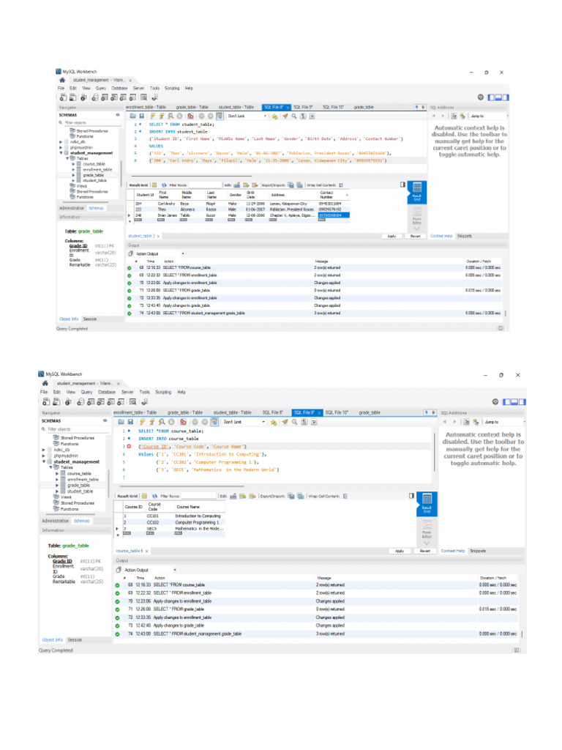The width and height of the screenshot is (562, 750).
Task: Execute the SQL script in upper window
Action: (x=152, y=116)
